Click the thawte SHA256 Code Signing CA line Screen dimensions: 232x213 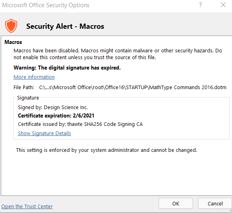81,124
